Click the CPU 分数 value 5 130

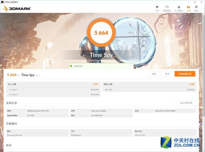click(x=192, y=84)
